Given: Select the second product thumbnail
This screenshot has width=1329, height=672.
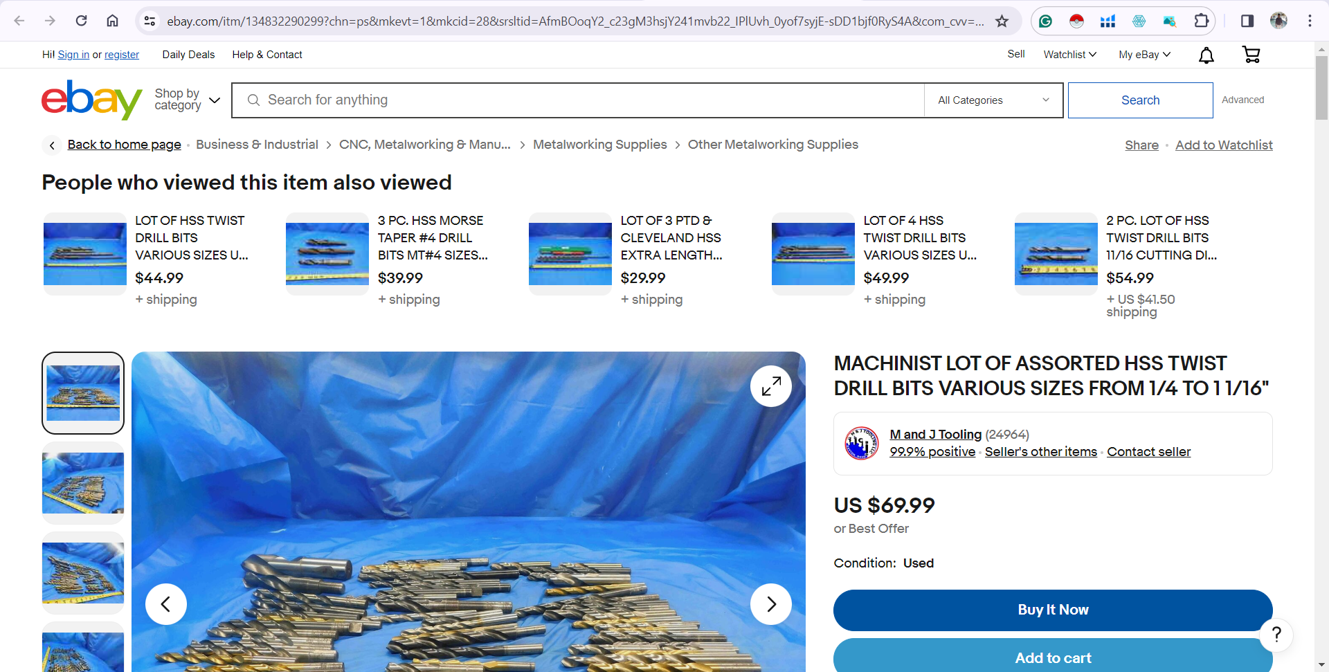Looking at the screenshot, I should point(83,483).
